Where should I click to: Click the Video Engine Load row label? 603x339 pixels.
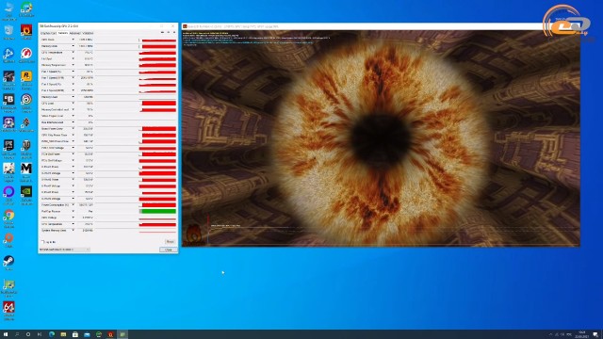[53, 116]
